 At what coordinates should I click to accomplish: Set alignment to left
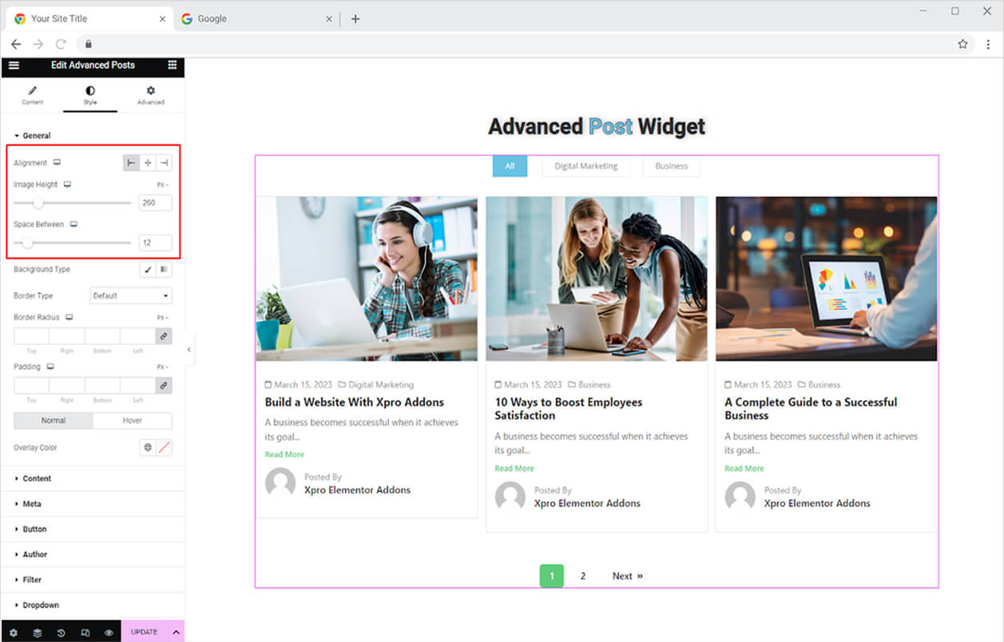(131, 163)
